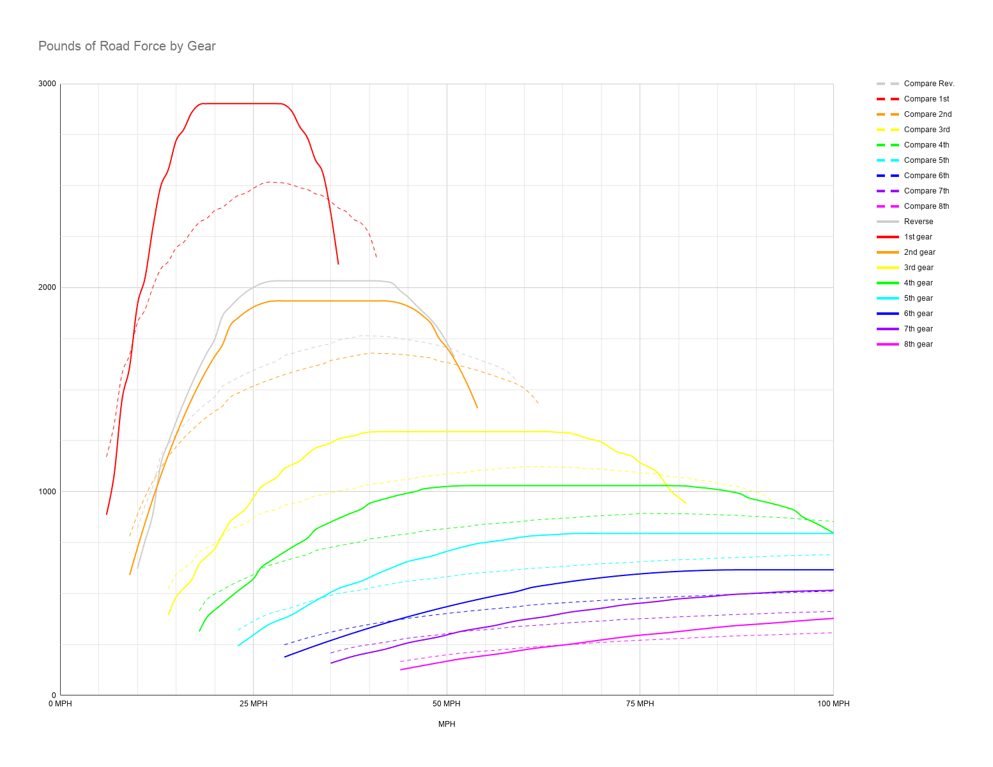The width and height of the screenshot is (993, 767).
Task: Click the orange dashed swatch beside Compare 2nd
Action: pyautogui.click(x=888, y=114)
